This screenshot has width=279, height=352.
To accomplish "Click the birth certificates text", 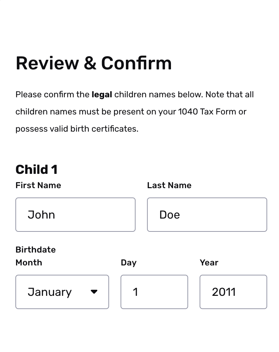I will 104,129.
